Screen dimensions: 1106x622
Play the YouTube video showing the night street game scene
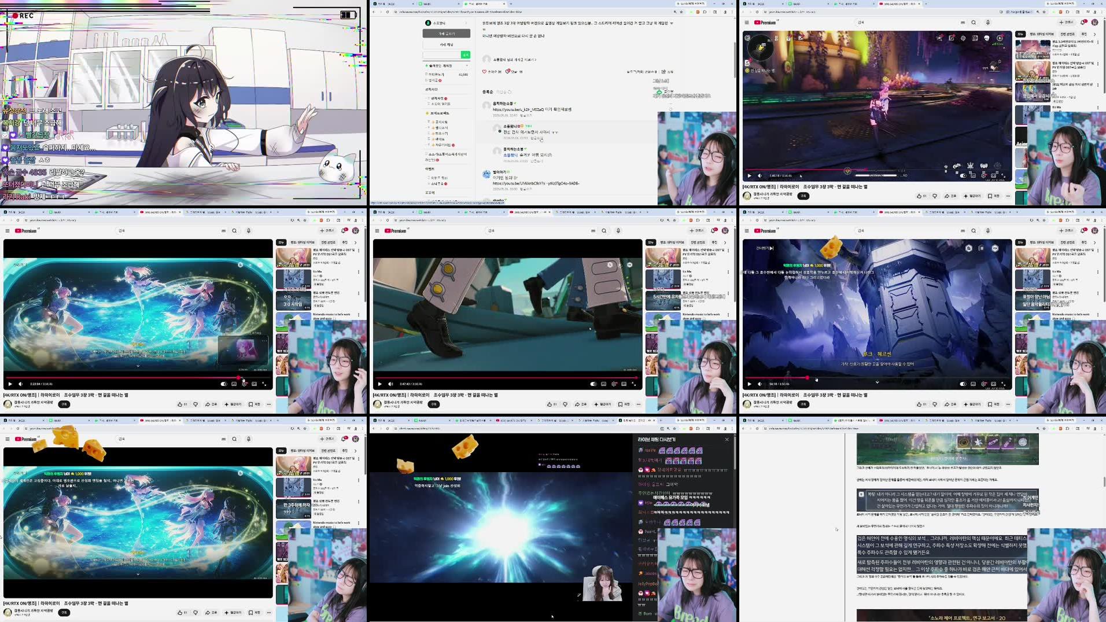[x=749, y=175]
